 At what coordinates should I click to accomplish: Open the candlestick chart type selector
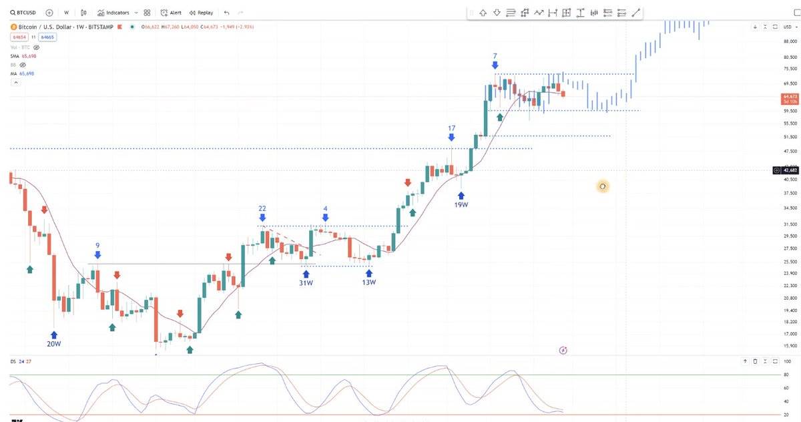click(83, 12)
